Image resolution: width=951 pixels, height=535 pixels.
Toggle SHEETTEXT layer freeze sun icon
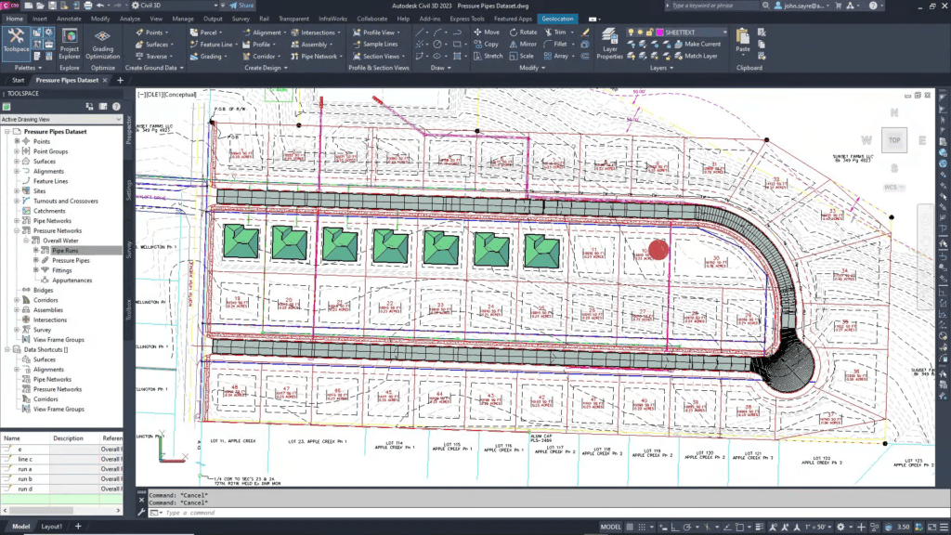(x=640, y=32)
